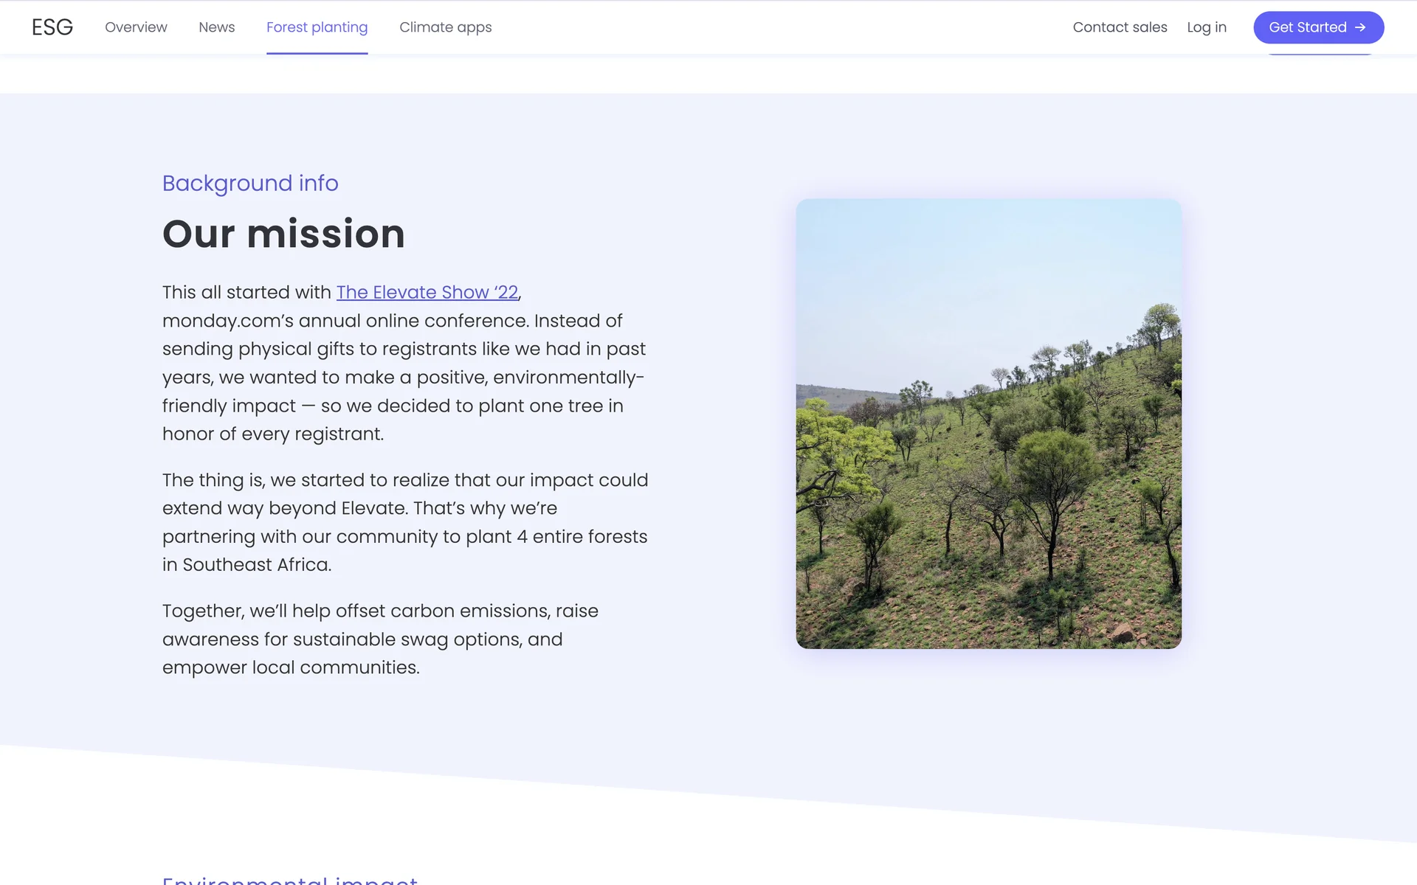
Task: Click the forest hillside photo
Action: (x=988, y=424)
